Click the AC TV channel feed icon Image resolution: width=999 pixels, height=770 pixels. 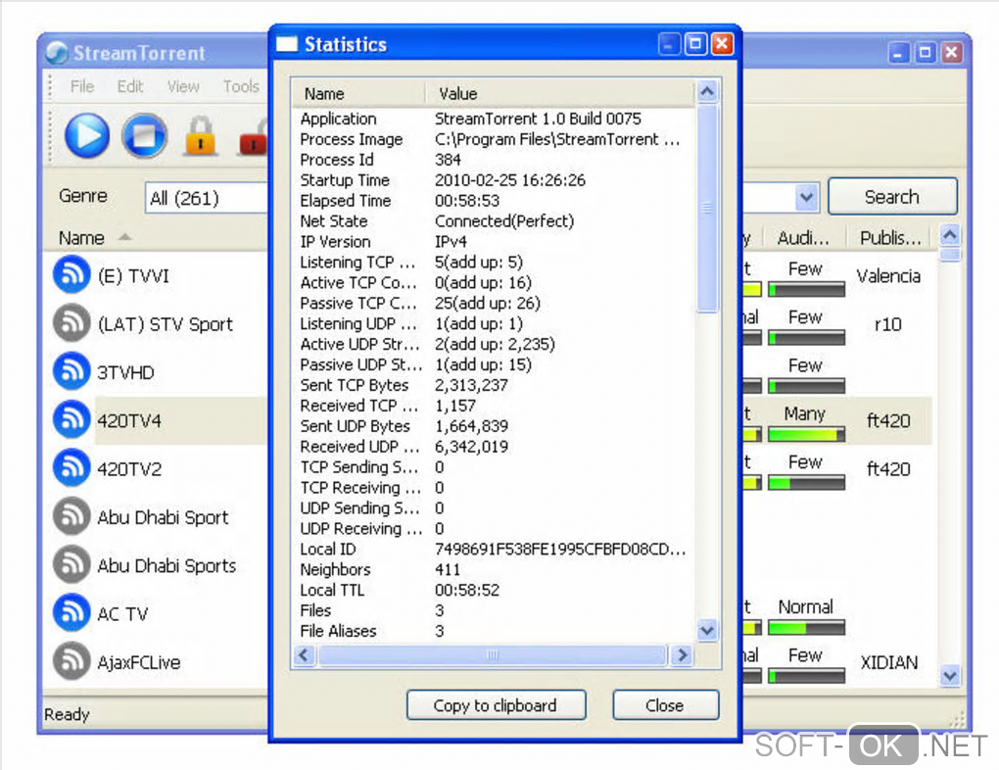click(71, 612)
